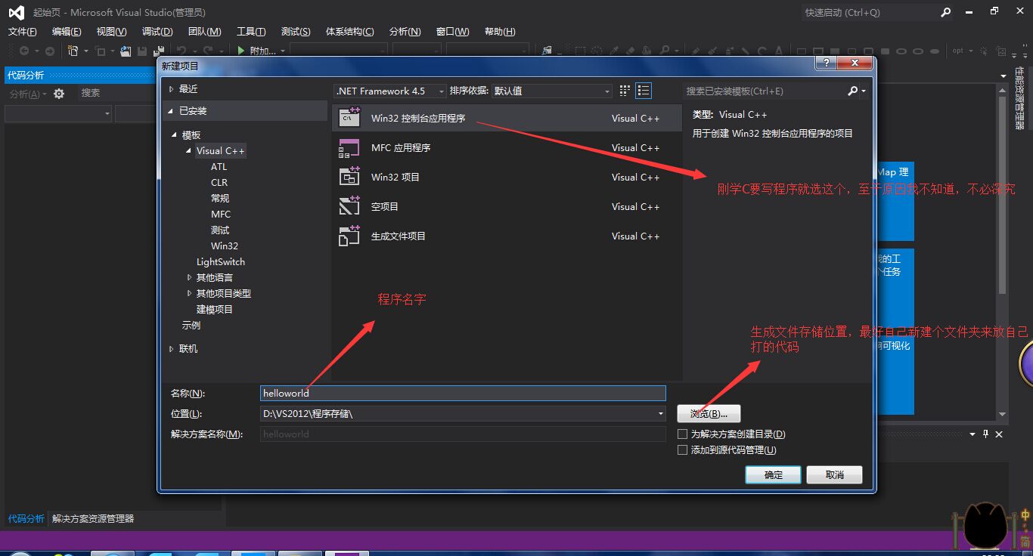Click the redo toolbar icon
Image resolution: width=1033 pixels, height=556 pixels.
(208, 51)
